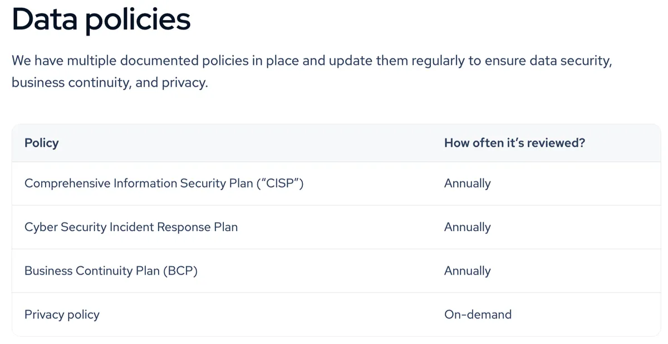Click the On-demand review frequency cell
This screenshot has height=344, width=668.
click(478, 315)
